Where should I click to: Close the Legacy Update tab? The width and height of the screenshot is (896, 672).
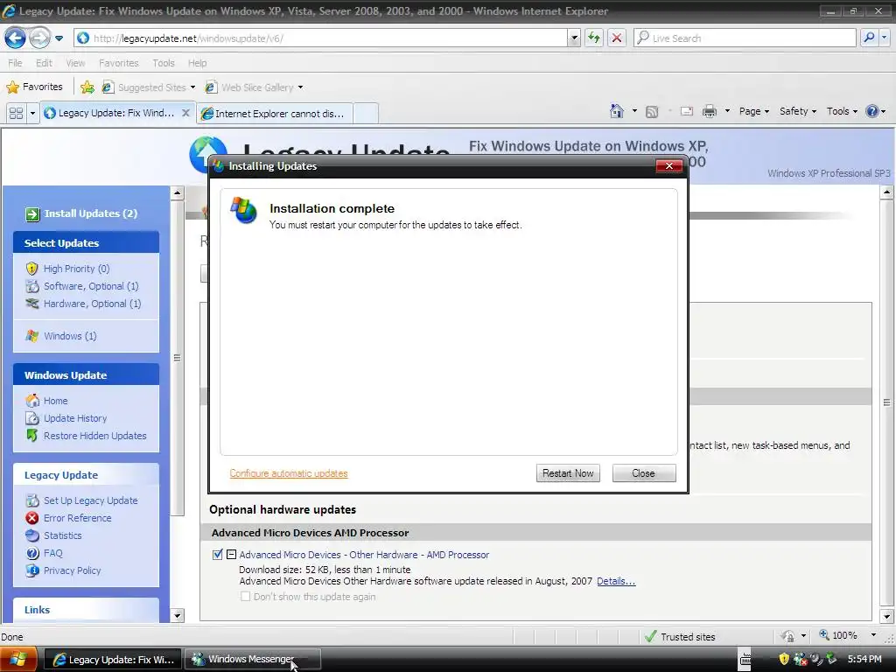(x=185, y=113)
